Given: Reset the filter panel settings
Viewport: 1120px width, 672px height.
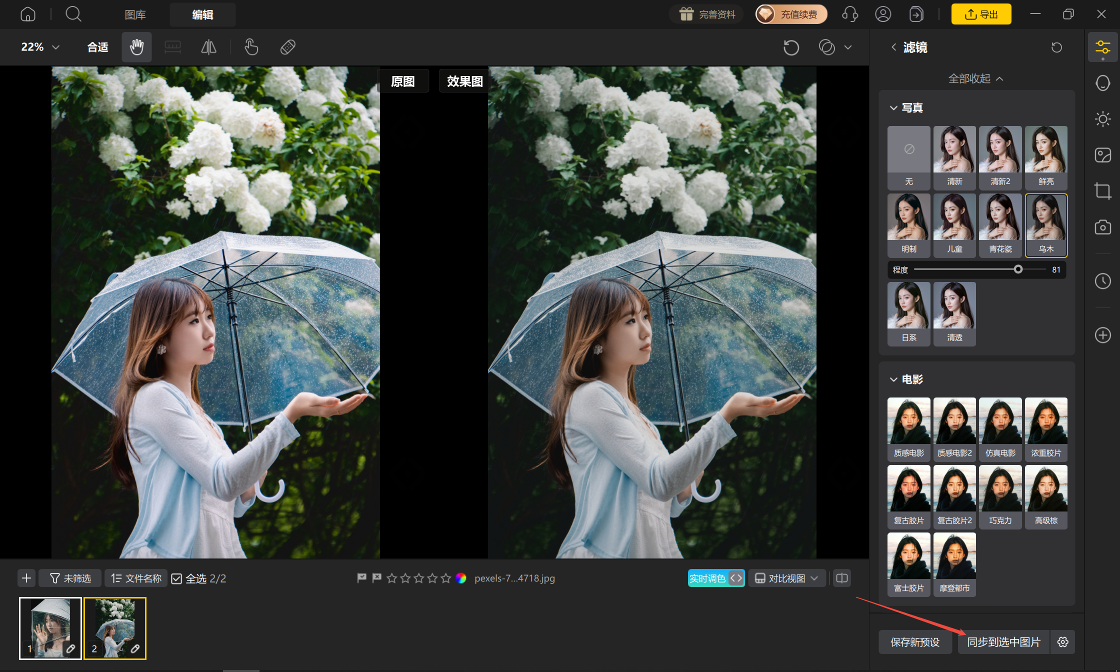Looking at the screenshot, I should click(1056, 47).
